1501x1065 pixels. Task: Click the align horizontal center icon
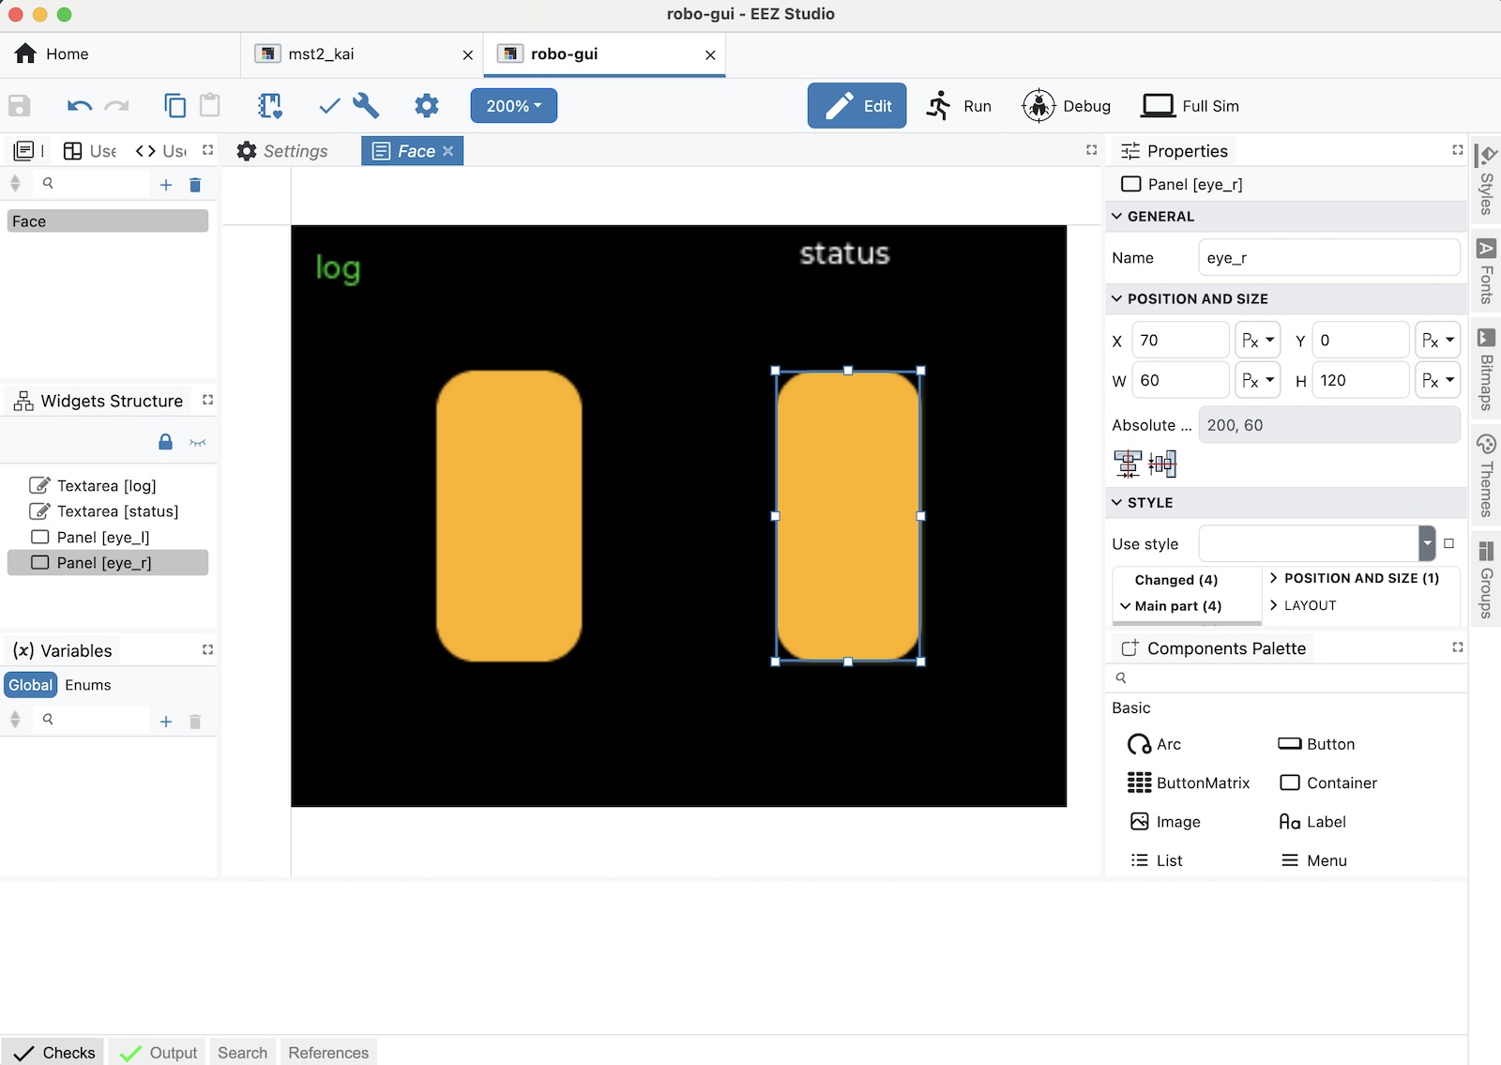click(1128, 464)
